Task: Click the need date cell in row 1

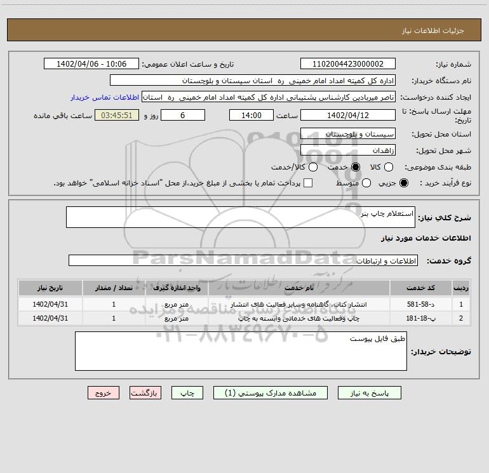Action: pos(50,304)
